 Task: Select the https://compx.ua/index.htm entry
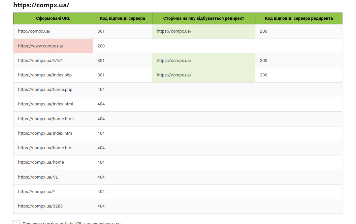45,133
